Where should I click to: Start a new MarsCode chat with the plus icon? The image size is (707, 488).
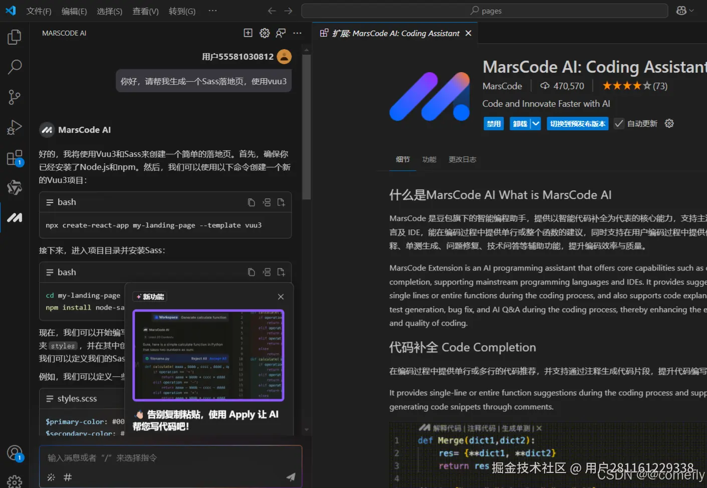click(x=248, y=33)
